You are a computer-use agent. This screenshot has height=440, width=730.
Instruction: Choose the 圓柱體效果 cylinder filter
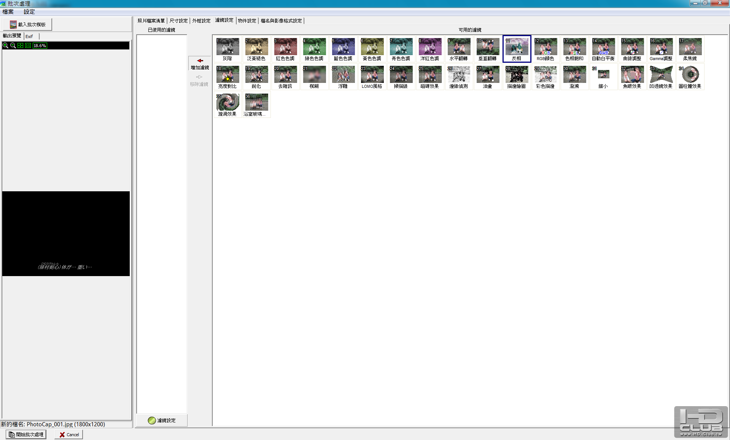[690, 77]
